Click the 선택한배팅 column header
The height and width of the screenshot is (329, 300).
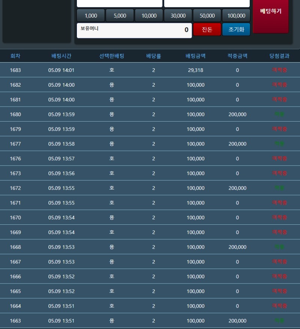pos(112,56)
